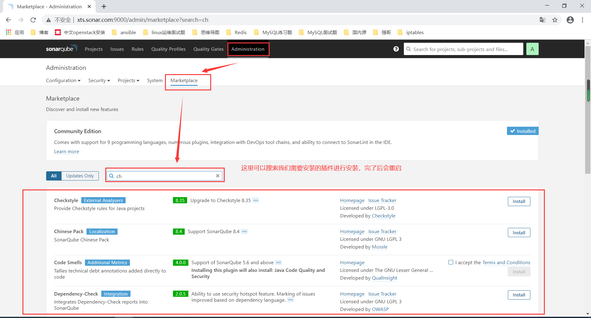Bookmark this page with star icon

click(555, 20)
